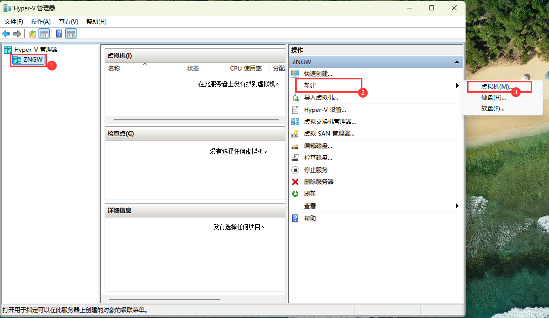Click the 虚拟 SAN 管理器 icon
The image size is (549, 318).
pos(295,134)
